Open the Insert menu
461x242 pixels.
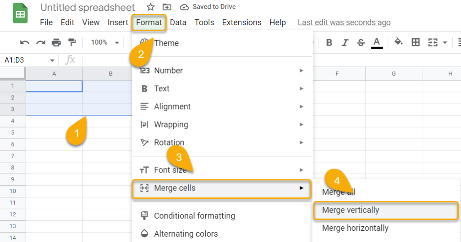click(118, 23)
